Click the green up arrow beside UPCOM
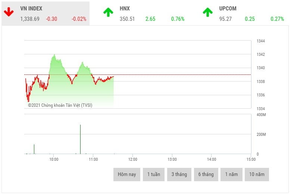This screenshot has height=195, width=291. tap(208, 12)
